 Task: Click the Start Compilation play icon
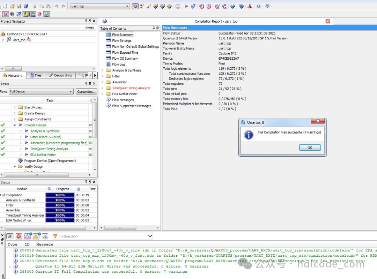(186, 6)
